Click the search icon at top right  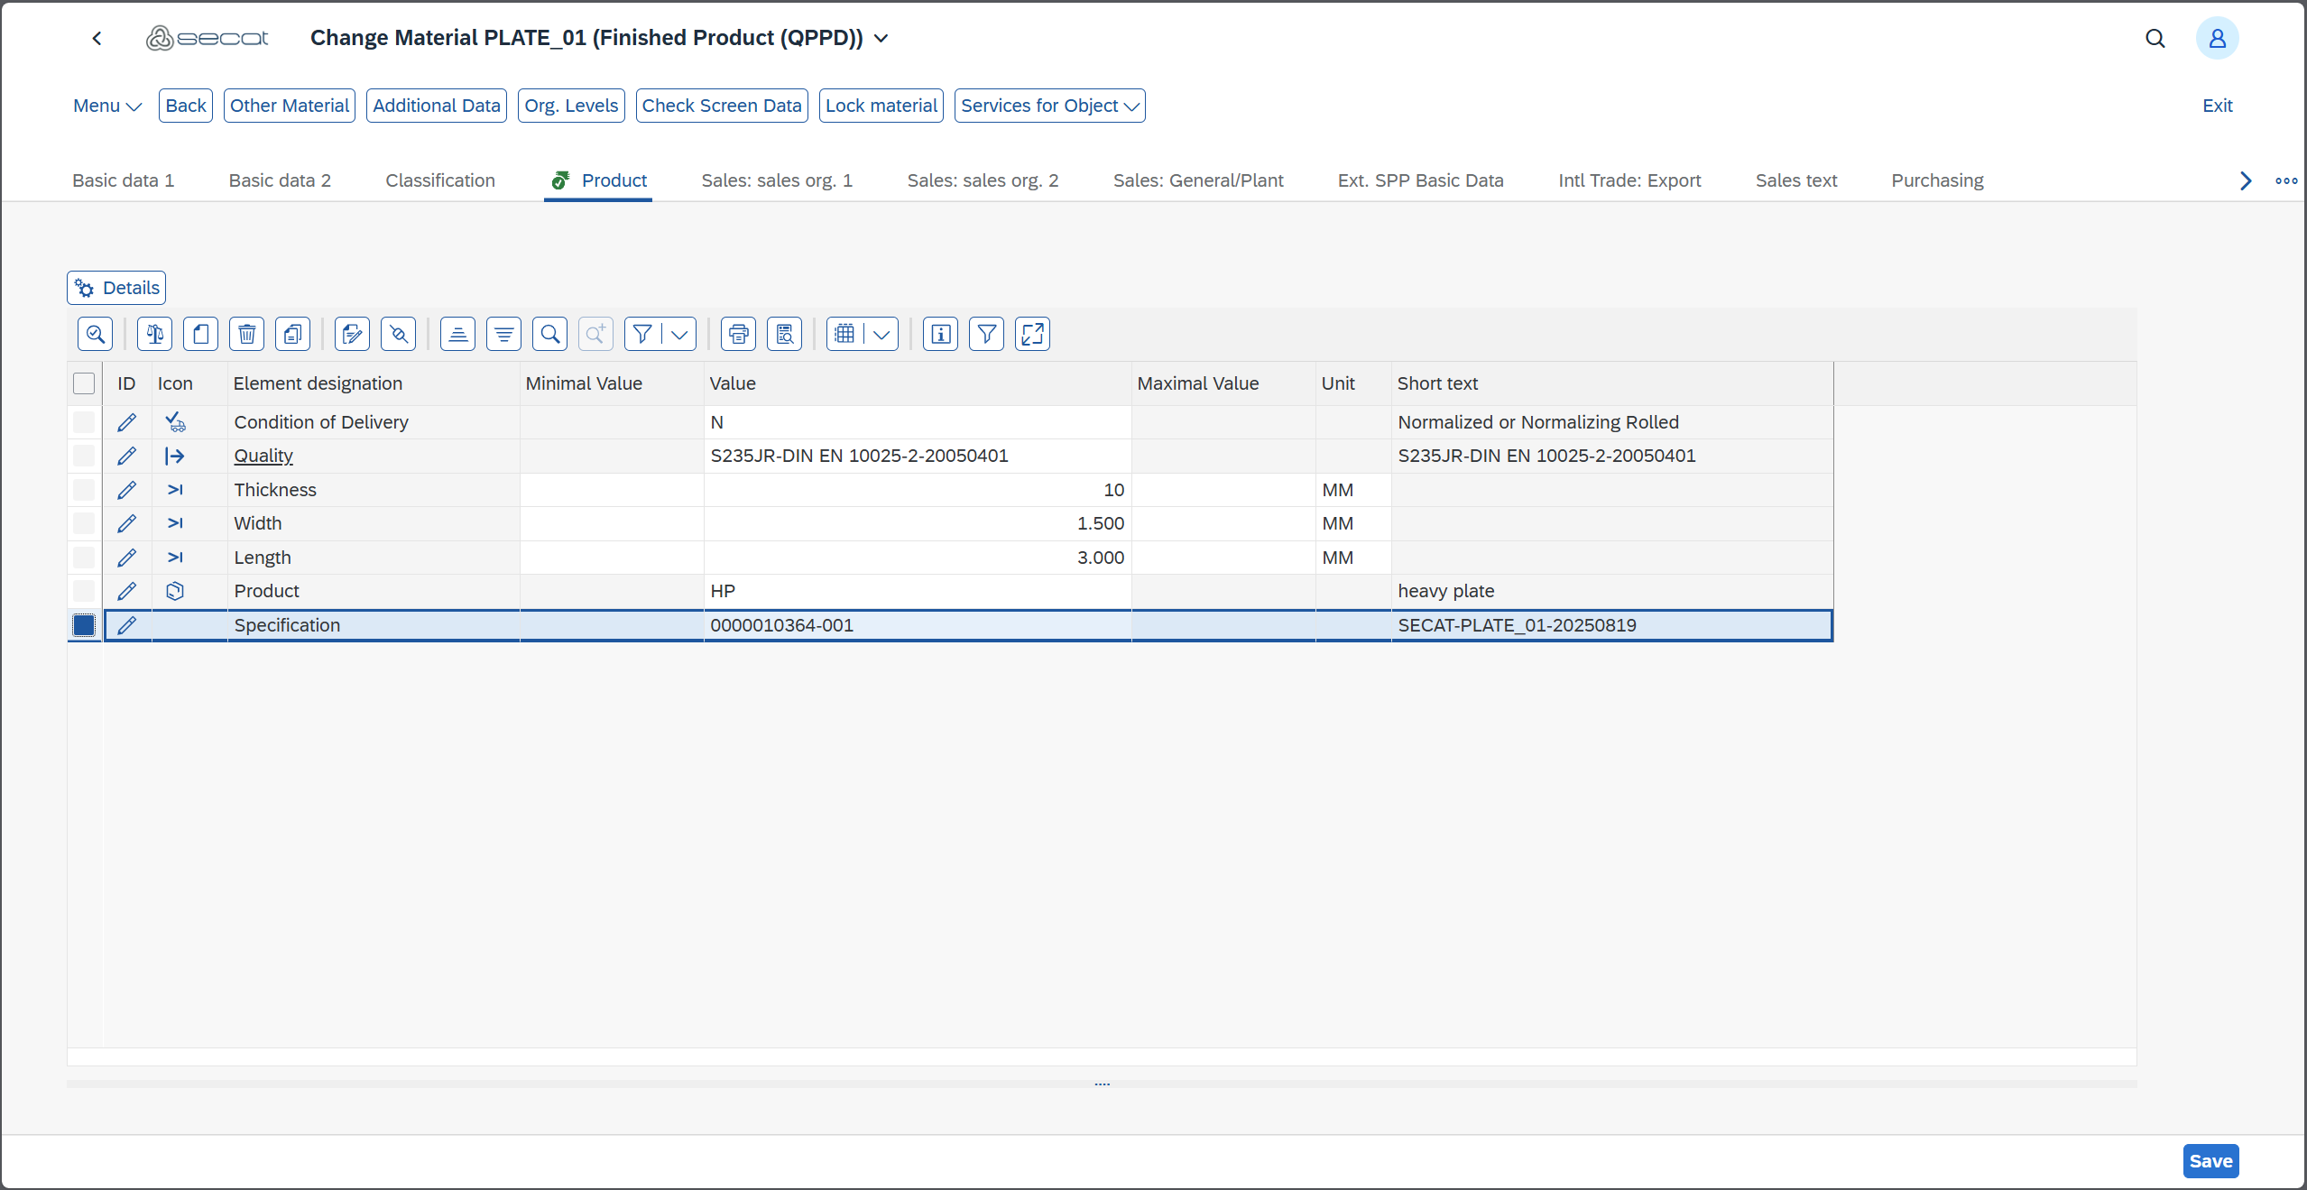click(x=2155, y=38)
